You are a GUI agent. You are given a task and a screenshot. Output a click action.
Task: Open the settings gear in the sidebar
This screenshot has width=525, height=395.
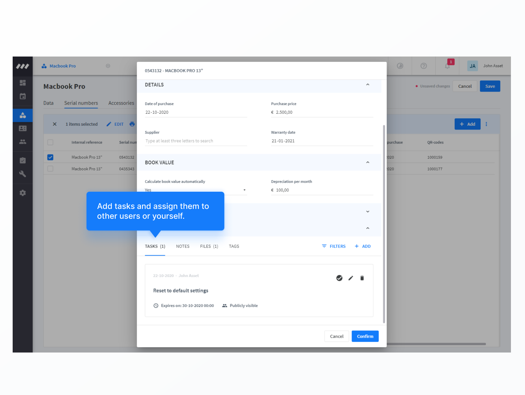coord(23,193)
